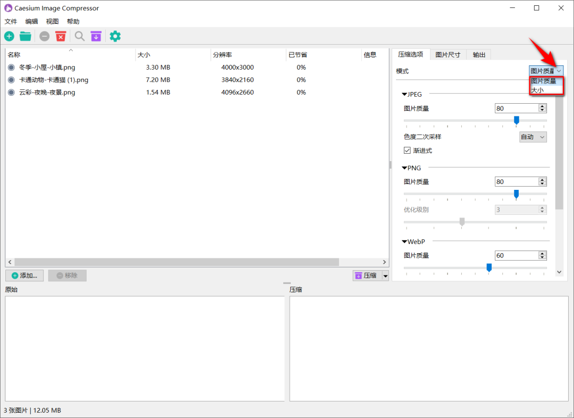This screenshot has height=418, width=574.
Task: Select file 冬季-小屋-小镇.png
Action: 47,68
